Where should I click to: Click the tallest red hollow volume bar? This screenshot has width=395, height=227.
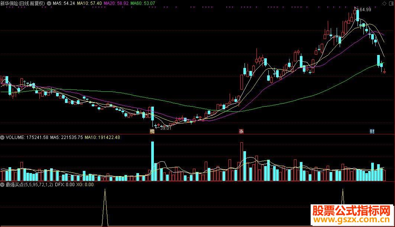point(242,162)
